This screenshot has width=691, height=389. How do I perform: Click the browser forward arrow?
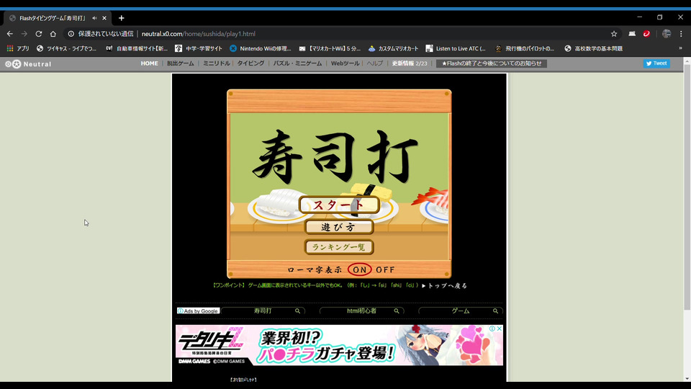coord(24,34)
